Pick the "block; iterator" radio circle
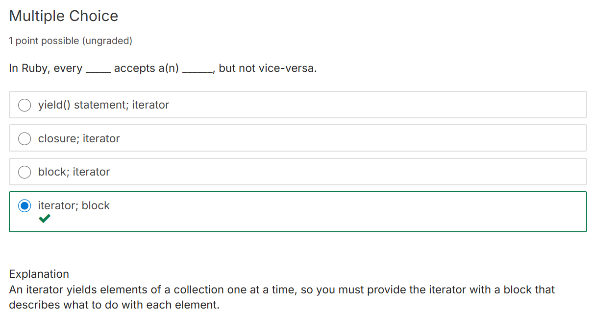 [x=25, y=172]
